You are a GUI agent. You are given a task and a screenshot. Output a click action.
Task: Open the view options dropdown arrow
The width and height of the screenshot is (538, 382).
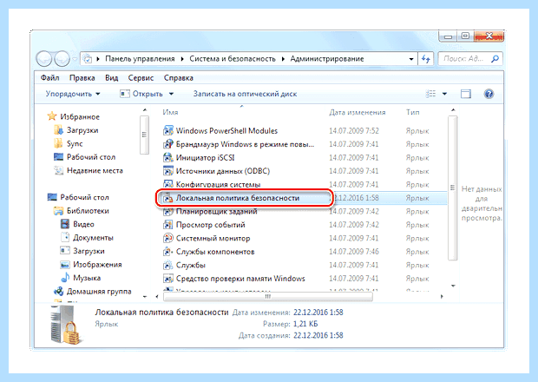444,94
